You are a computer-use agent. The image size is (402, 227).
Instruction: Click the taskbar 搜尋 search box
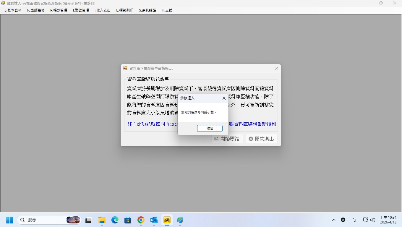pyautogui.click(x=44, y=220)
